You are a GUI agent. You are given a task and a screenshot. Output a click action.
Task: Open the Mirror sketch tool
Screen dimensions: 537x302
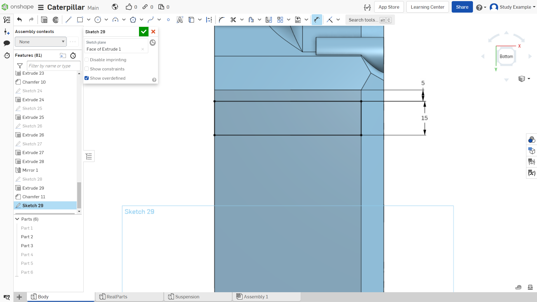[x=269, y=20]
